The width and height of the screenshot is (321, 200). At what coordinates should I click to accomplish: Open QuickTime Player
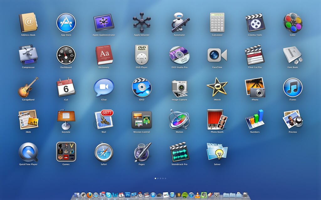(x=28, y=152)
